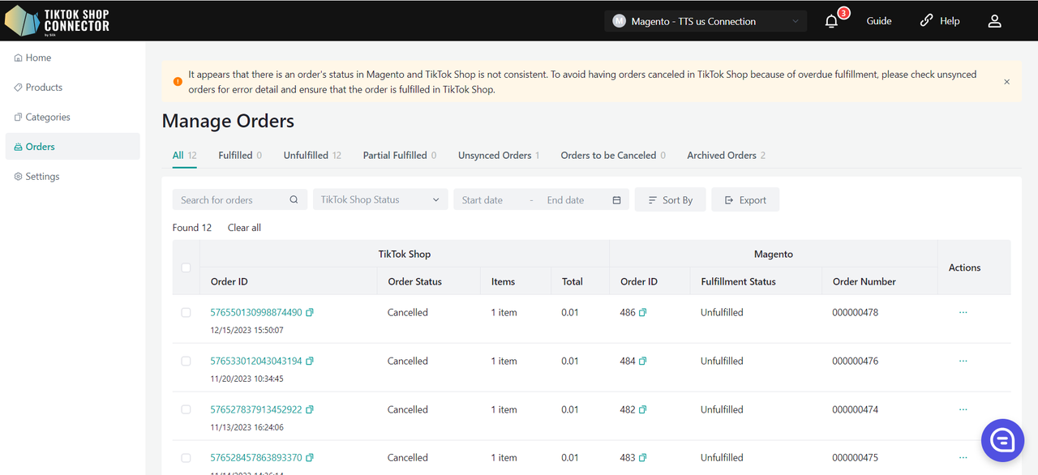
Task: Open the user account profile icon
Action: tap(994, 22)
